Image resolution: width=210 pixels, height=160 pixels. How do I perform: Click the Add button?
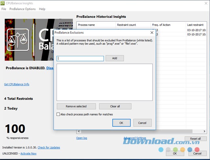point(115,58)
